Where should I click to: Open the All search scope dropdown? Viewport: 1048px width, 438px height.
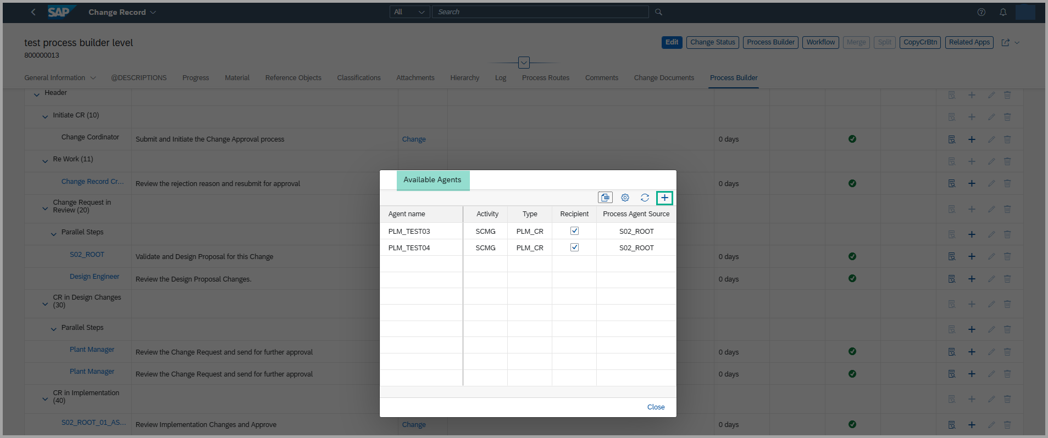click(x=409, y=12)
